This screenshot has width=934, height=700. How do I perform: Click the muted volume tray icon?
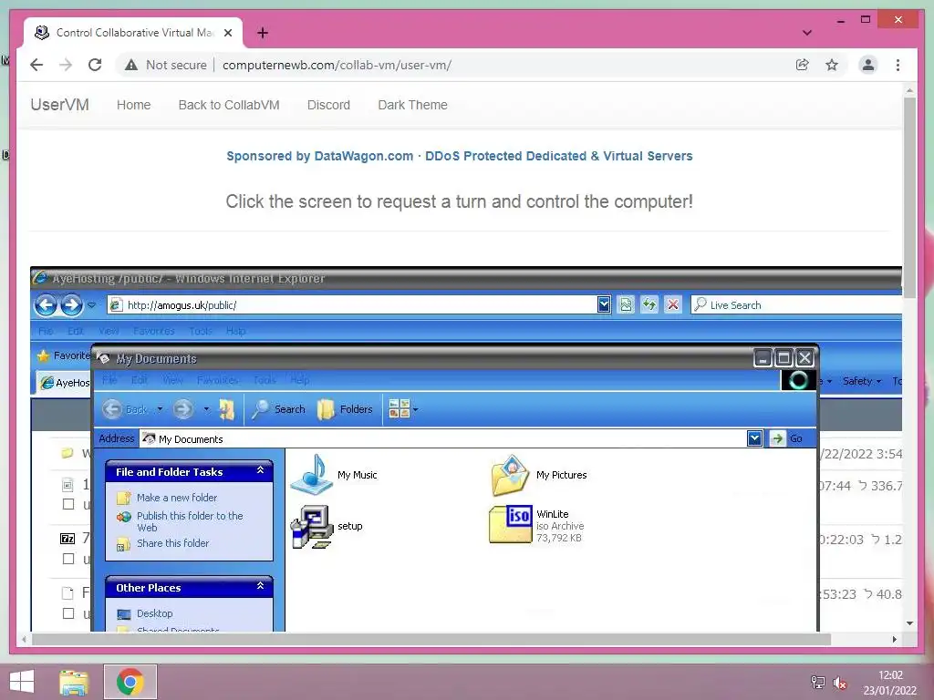coord(840,683)
